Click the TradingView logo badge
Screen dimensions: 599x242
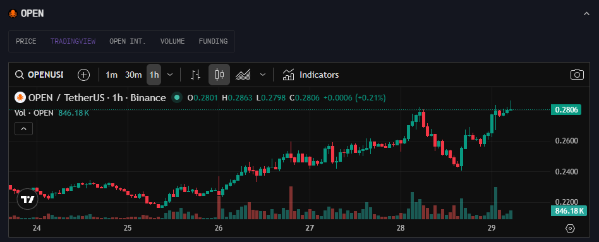click(28, 199)
